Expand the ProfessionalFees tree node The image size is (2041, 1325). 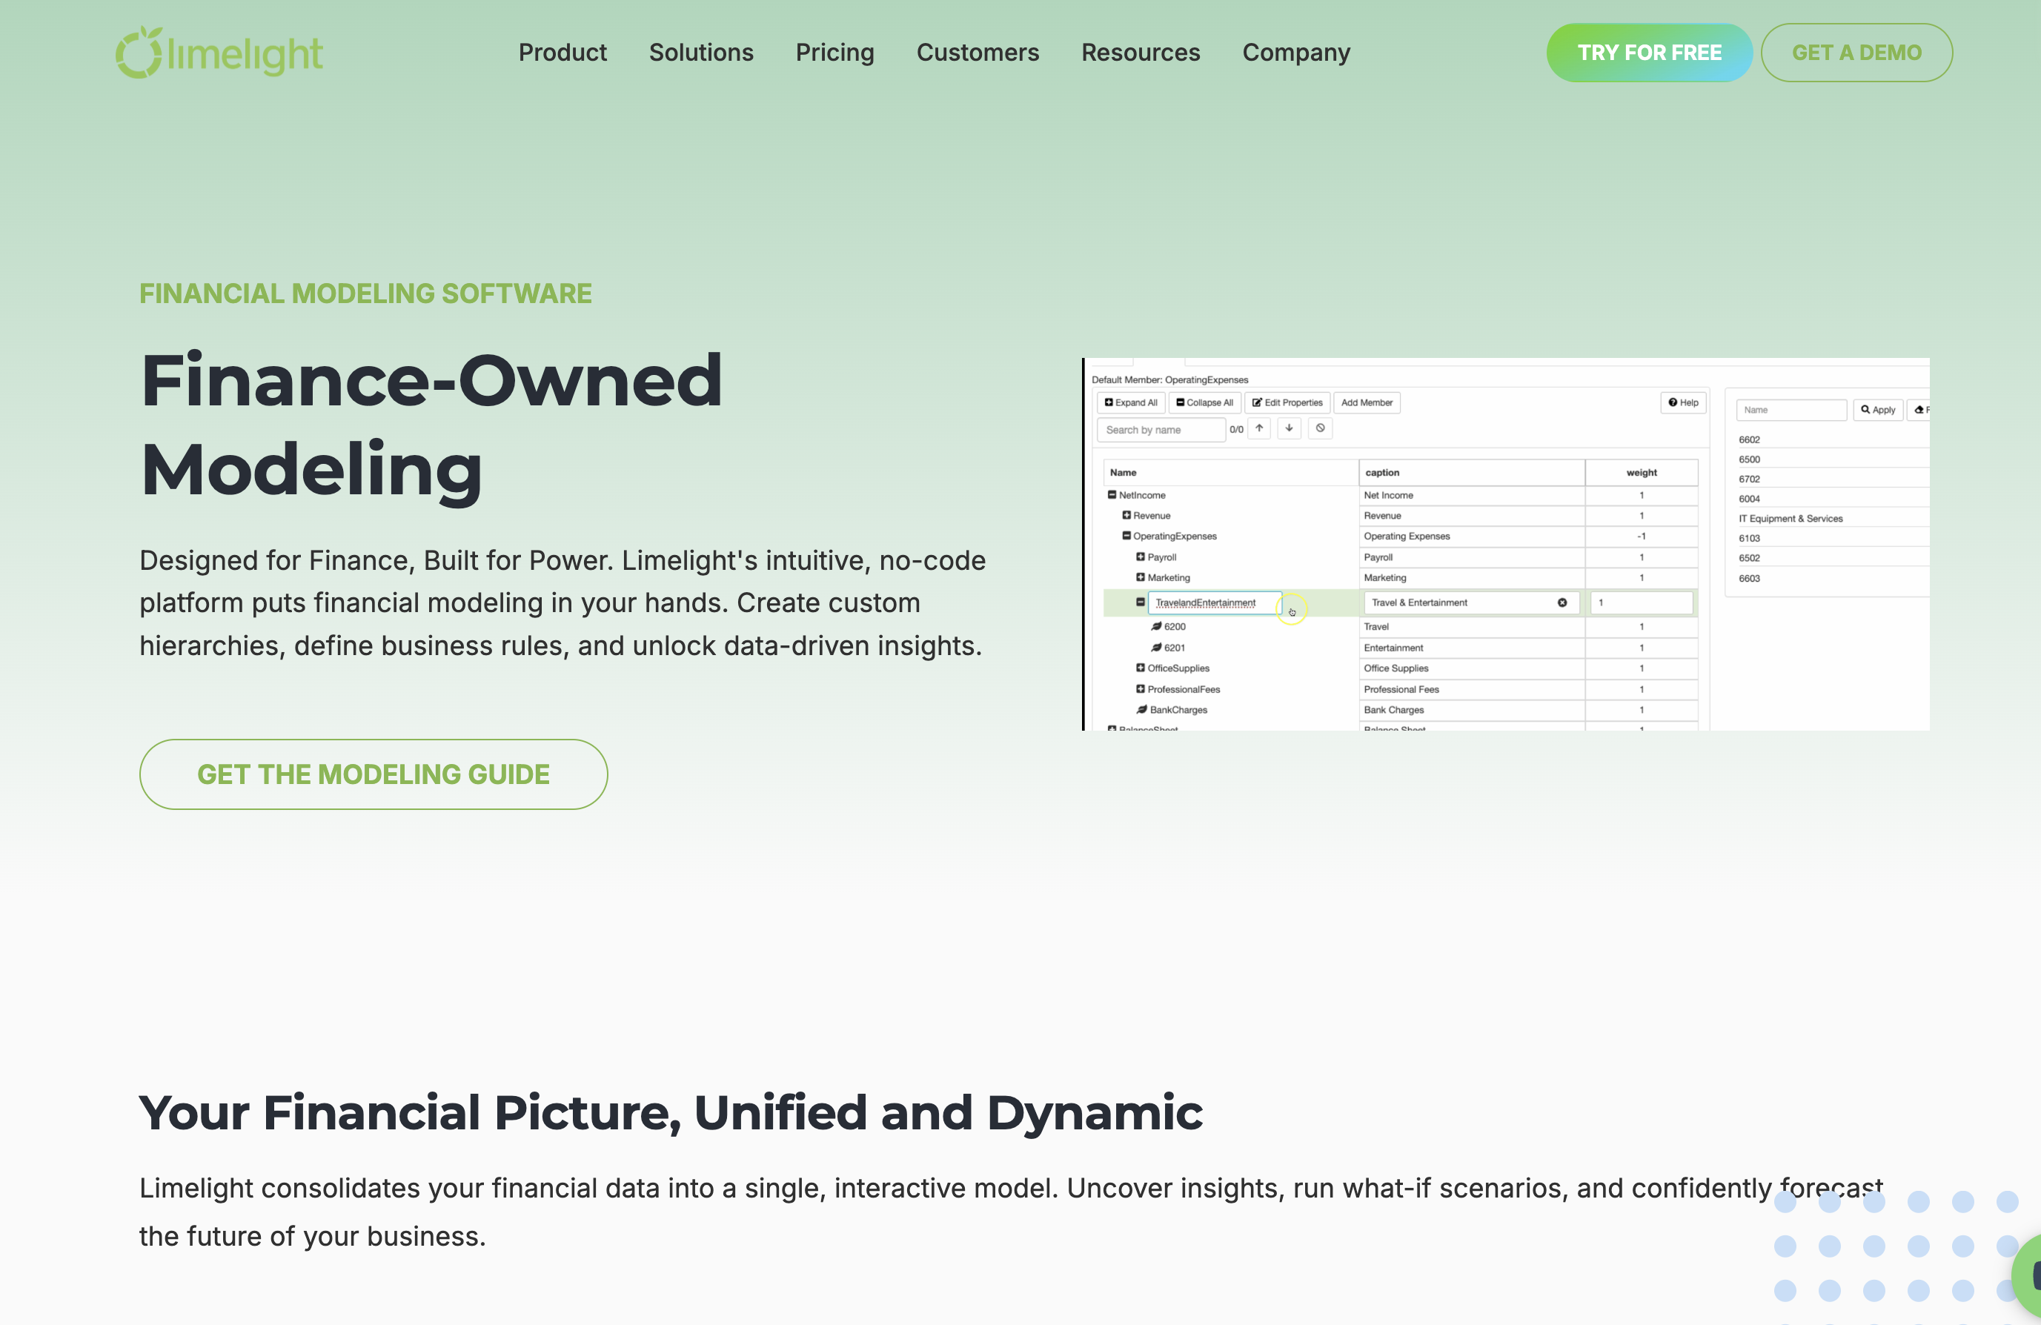[1141, 688]
